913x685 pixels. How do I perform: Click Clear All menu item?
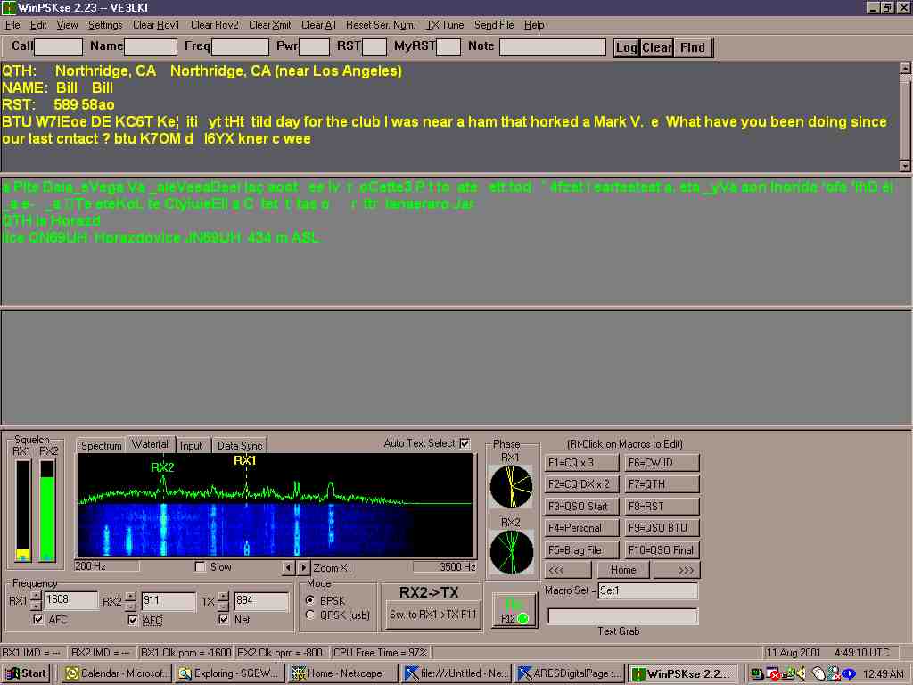pos(318,25)
